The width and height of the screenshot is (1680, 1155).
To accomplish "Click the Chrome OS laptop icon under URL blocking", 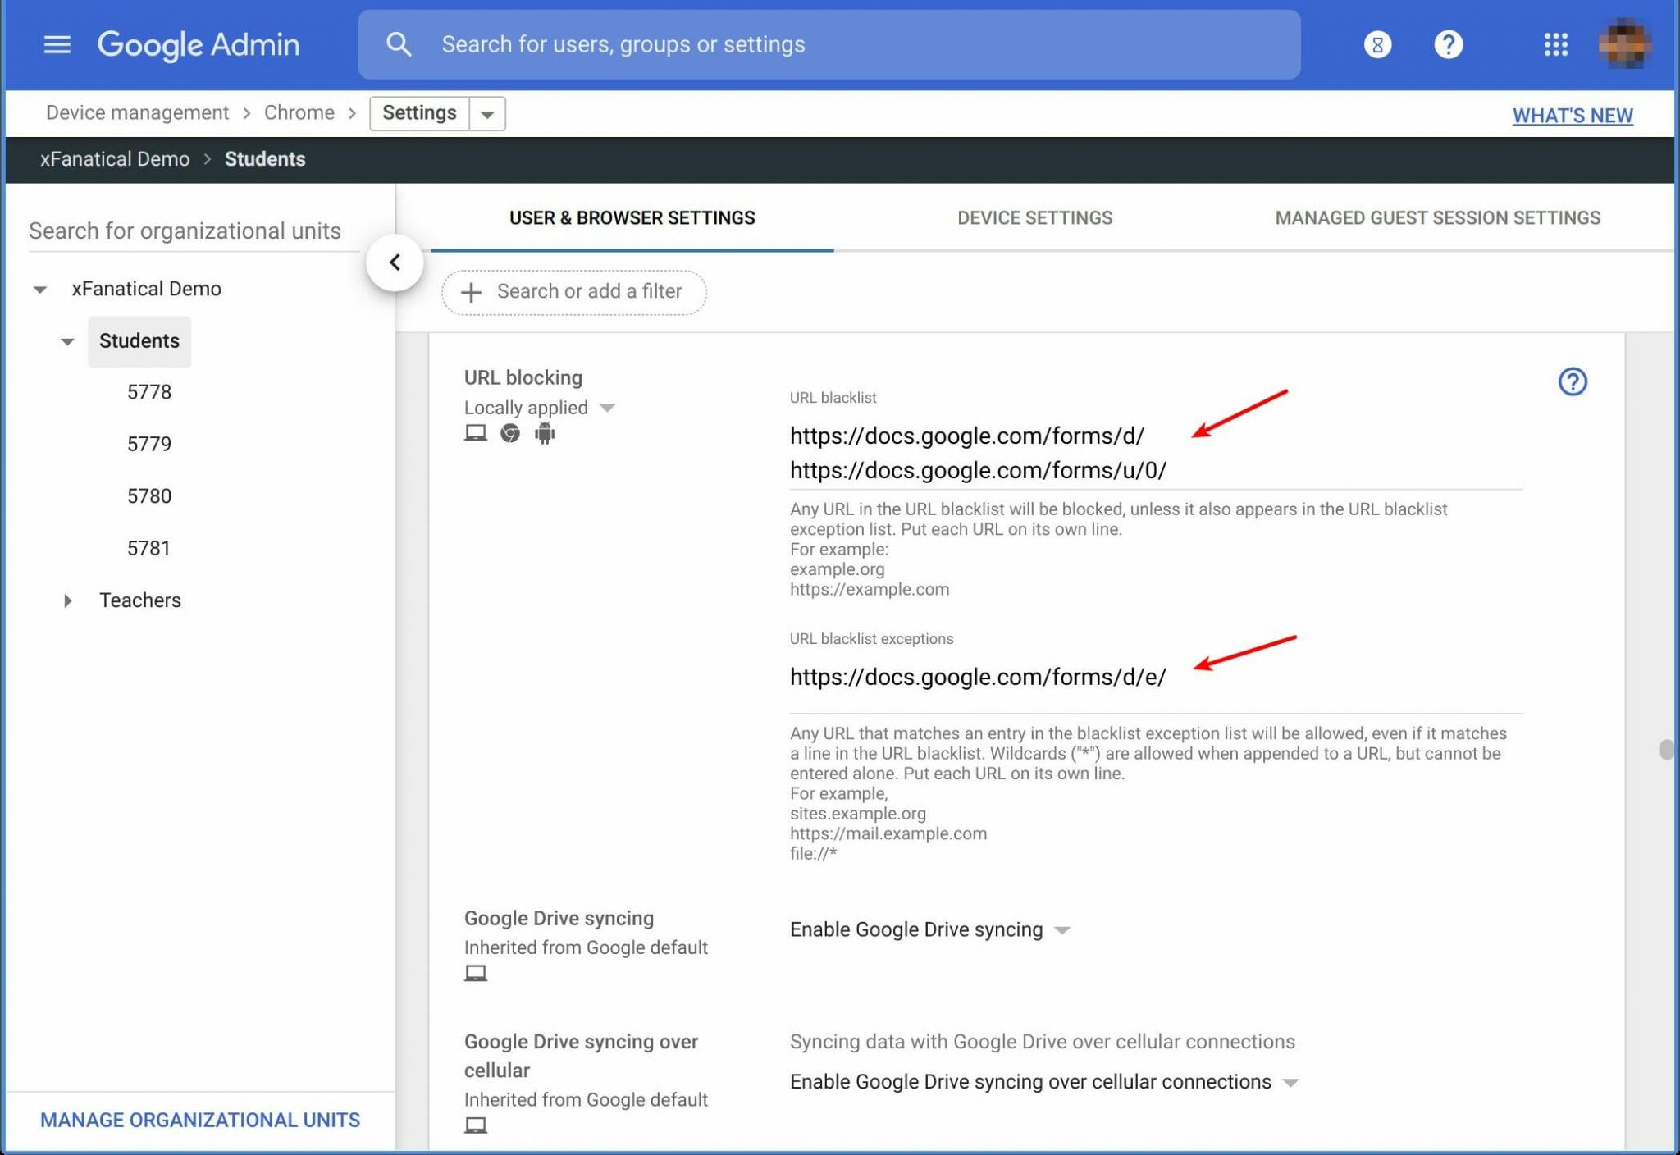I will (x=475, y=433).
